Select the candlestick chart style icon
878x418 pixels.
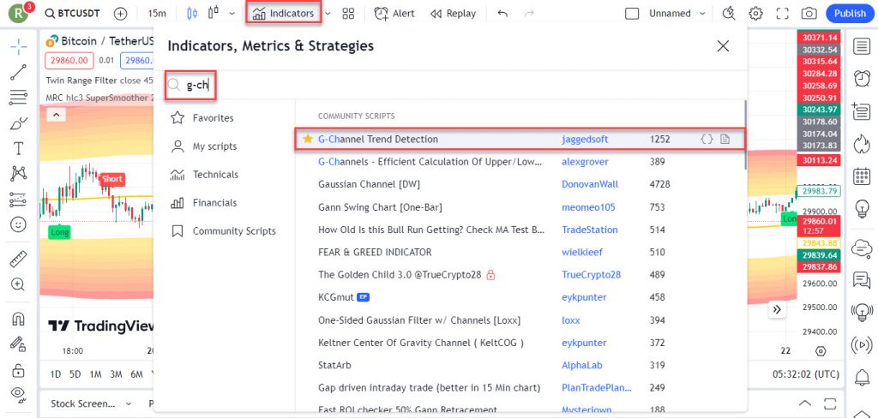[x=192, y=14]
